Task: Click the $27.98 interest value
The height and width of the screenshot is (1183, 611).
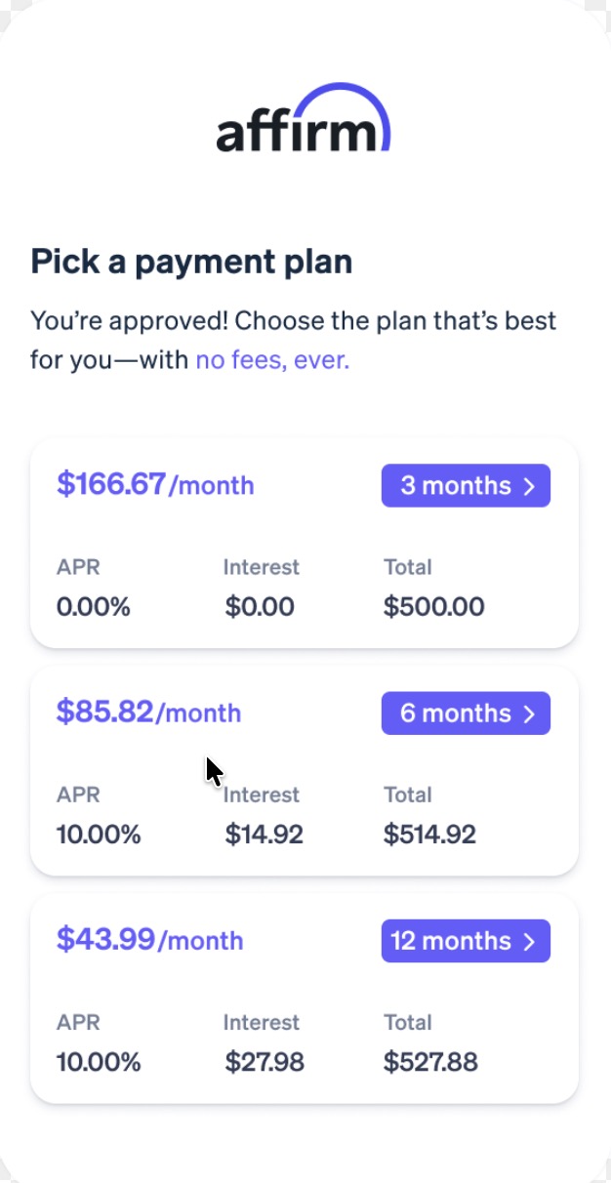Action: pyautogui.click(x=265, y=1062)
